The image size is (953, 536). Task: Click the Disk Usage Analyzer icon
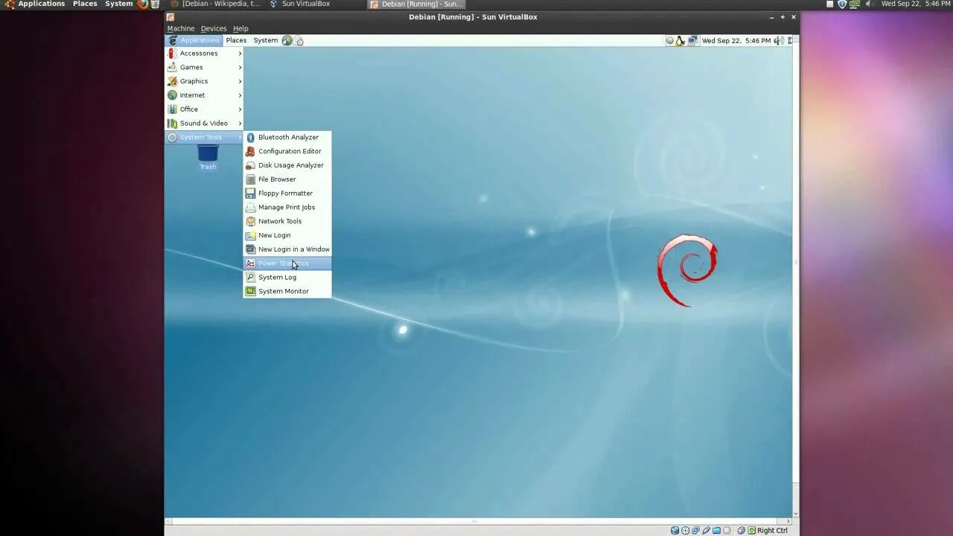pos(251,165)
